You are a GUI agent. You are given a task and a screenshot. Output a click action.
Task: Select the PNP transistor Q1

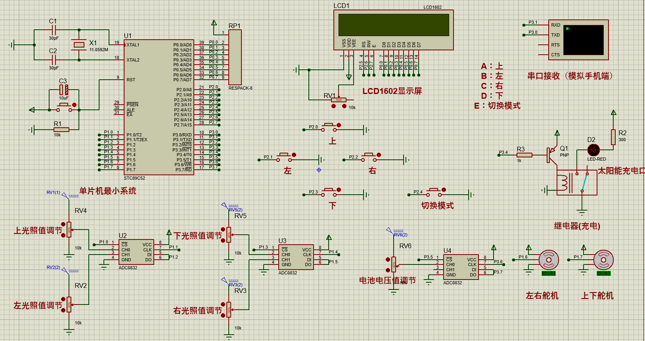click(551, 154)
